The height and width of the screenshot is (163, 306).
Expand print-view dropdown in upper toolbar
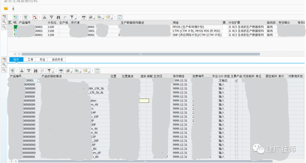point(94,18)
